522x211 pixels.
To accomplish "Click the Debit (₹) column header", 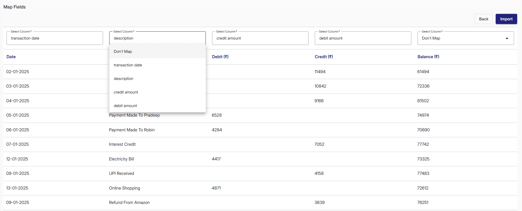I will tap(220, 57).
